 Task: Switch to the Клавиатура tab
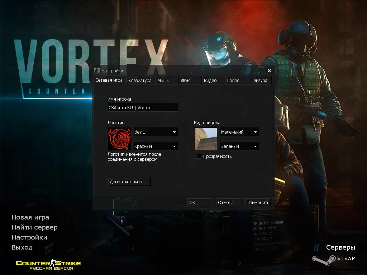pyautogui.click(x=140, y=81)
